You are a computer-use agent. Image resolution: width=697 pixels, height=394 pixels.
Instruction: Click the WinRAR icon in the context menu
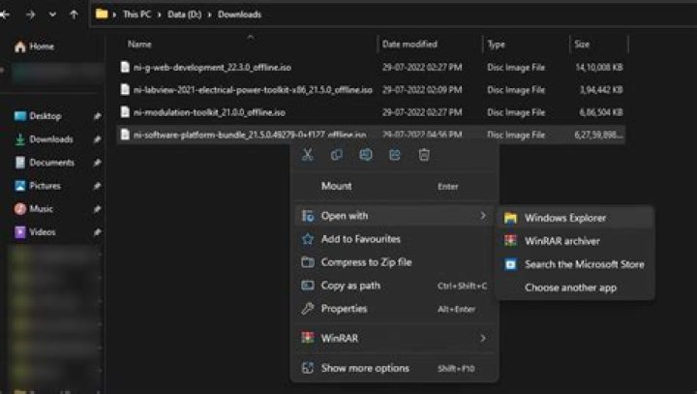click(308, 338)
